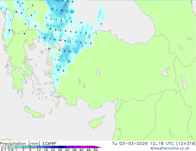Click the '45' legend scale label
The image size is (196, 151).
[x=88, y=150]
